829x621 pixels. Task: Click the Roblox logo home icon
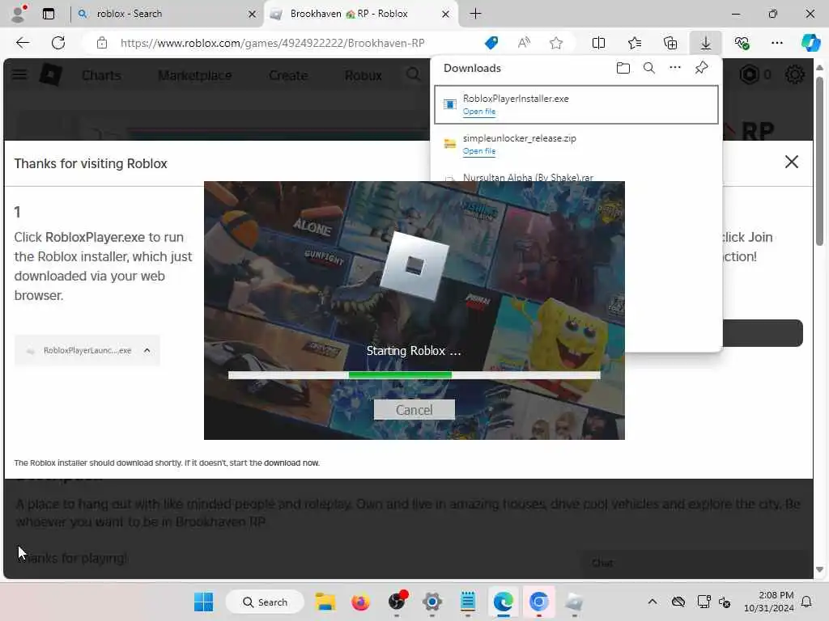pyautogui.click(x=51, y=74)
